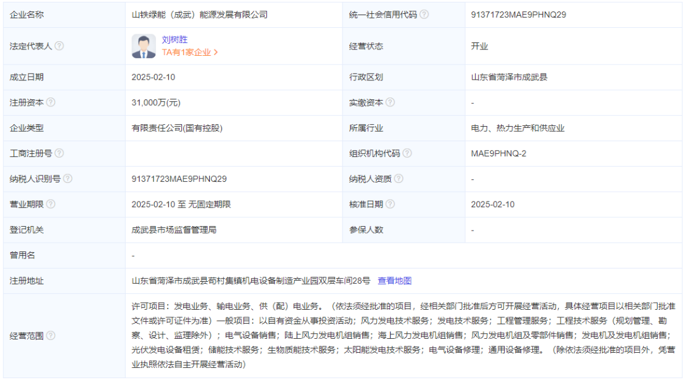Select credit code 91371723MAE9PHNQ29 in 统一社会信用代码 row
The image size is (685, 380).
tap(519, 15)
